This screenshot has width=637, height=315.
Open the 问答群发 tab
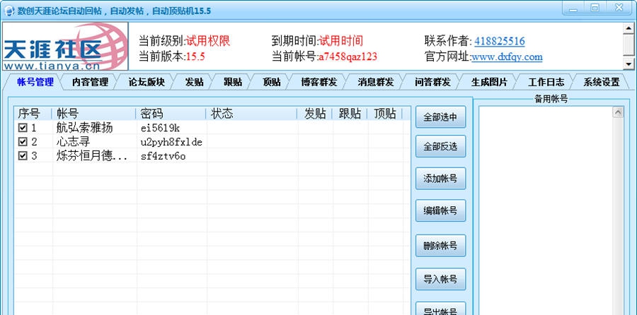(x=432, y=82)
